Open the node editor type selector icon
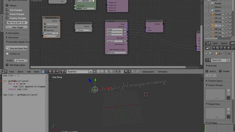This screenshot has width=235, height=132. pyautogui.click(x=4, y=72)
